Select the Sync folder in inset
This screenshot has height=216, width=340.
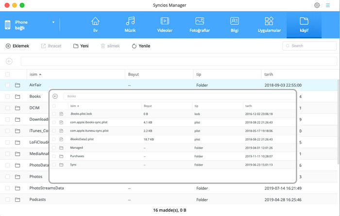point(73,164)
